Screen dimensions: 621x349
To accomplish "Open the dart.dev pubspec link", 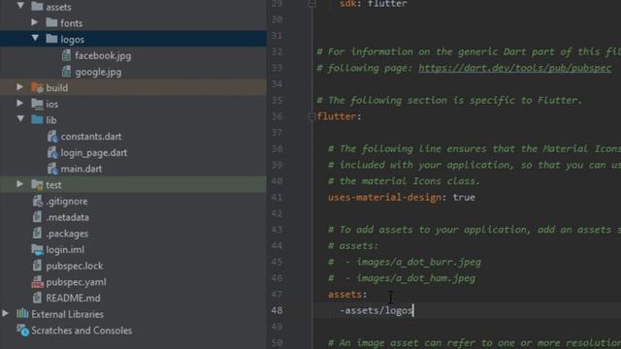I will click(515, 68).
